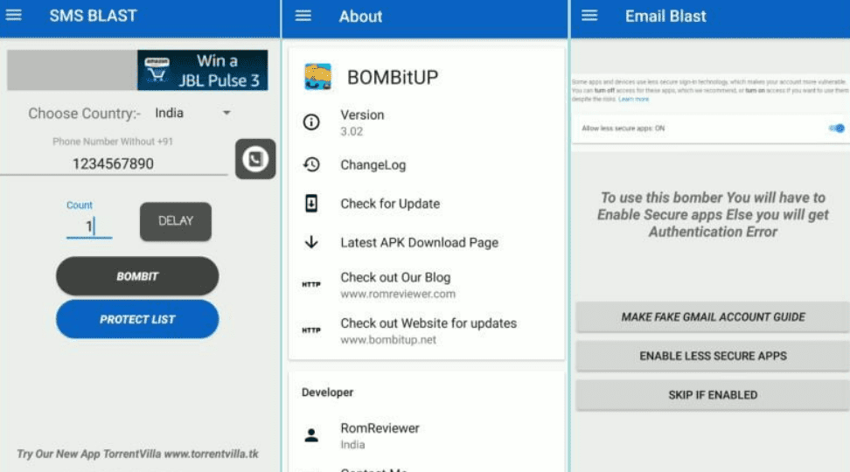
Task: Click HTTP icon beside Website for updates
Action: 311,330
